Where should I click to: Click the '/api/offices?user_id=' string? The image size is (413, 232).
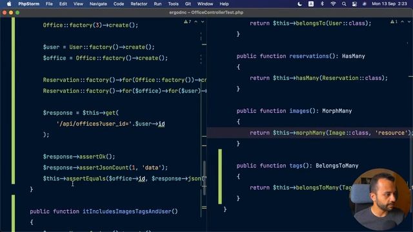(95, 124)
